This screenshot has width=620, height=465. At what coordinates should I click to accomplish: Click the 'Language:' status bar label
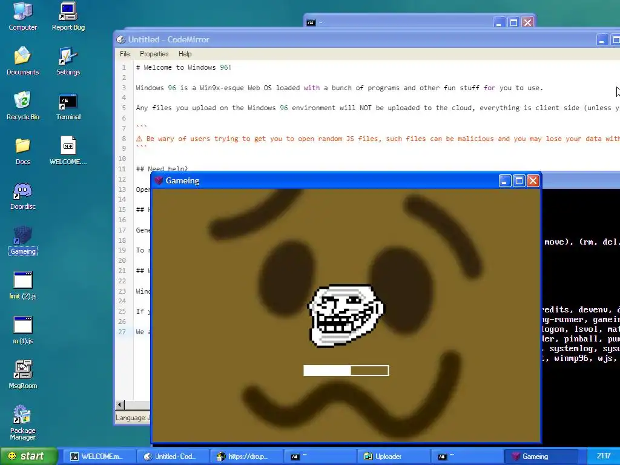pyautogui.click(x=131, y=418)
